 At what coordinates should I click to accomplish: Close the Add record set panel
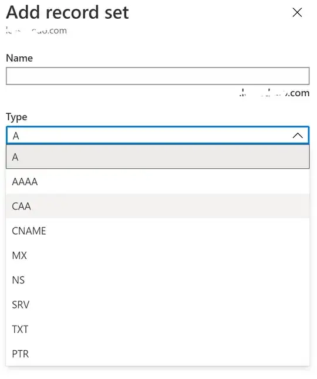[x=297, y=12]
